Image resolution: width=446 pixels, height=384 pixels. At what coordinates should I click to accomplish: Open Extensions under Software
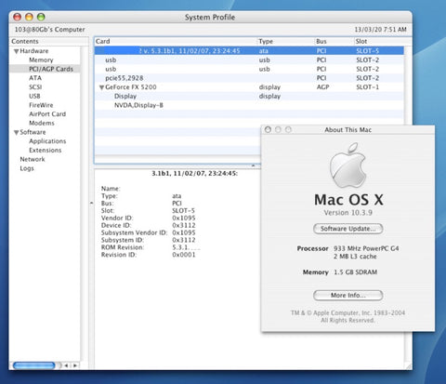tap(45, 150)
